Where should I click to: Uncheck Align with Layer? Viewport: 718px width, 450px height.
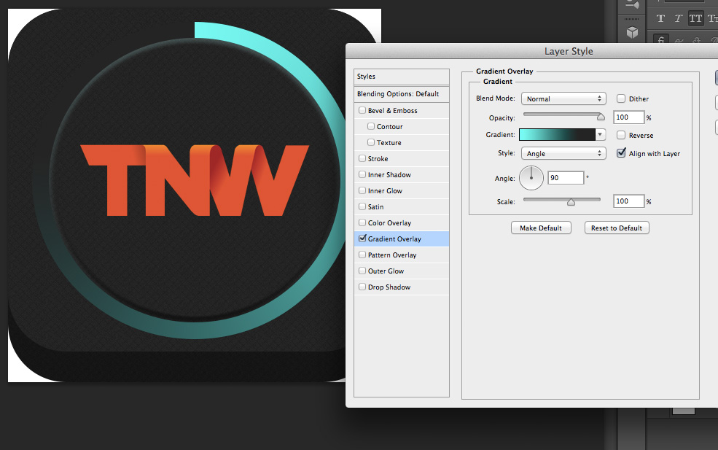(621, 153)
